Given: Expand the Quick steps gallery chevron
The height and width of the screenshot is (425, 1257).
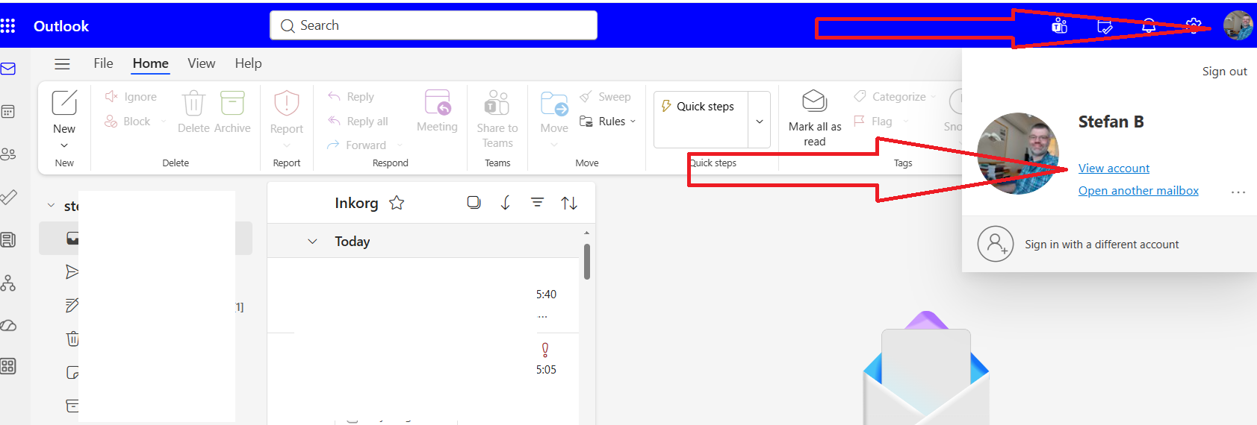Looking at the screenshot, I should [x=760, y=122].
